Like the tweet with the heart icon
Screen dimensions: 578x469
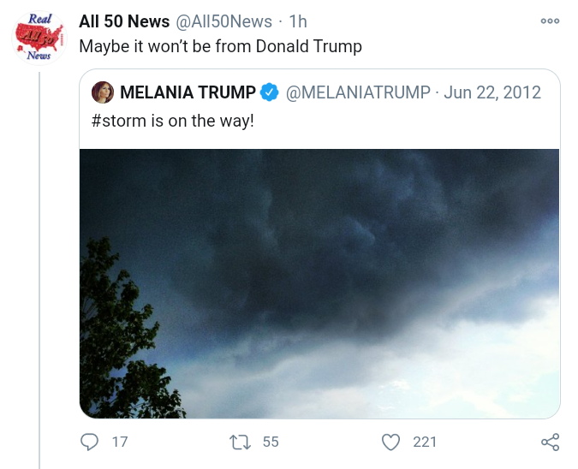[x=391, y=442]
